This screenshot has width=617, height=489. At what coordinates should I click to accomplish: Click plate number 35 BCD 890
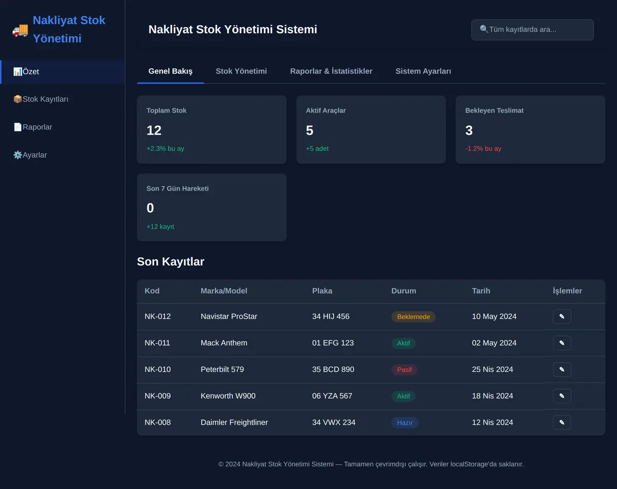tap(333, 369)
